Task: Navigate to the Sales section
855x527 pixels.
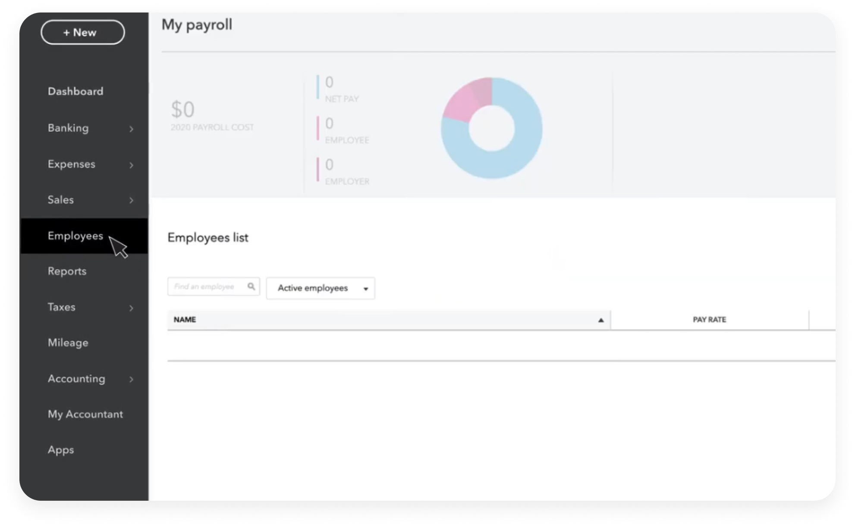Action: coord(61,200)
